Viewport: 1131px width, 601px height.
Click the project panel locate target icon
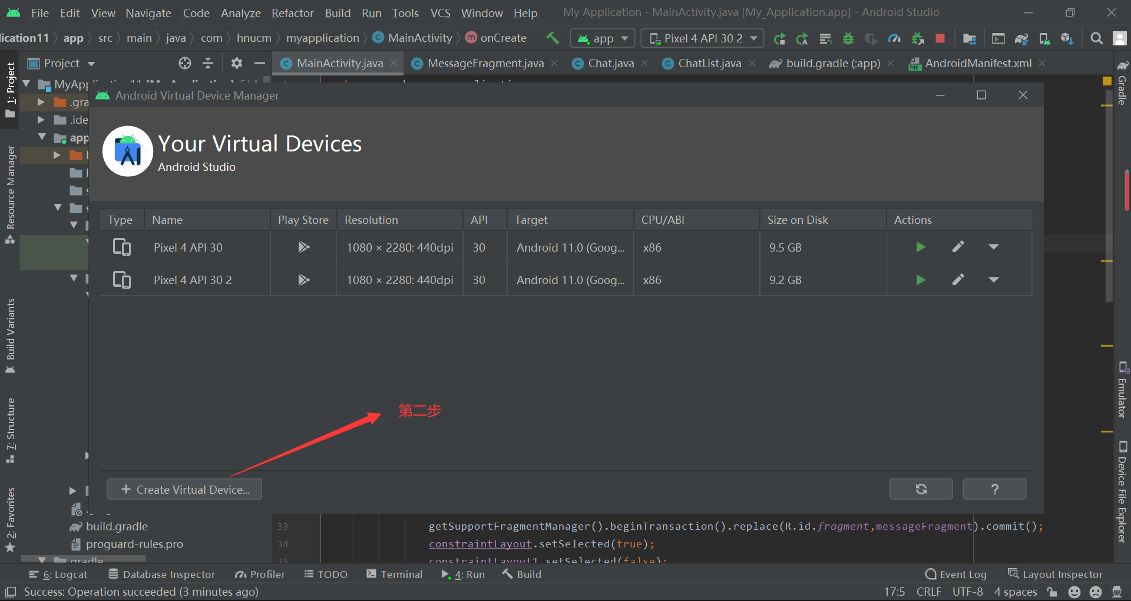(185, 63)
